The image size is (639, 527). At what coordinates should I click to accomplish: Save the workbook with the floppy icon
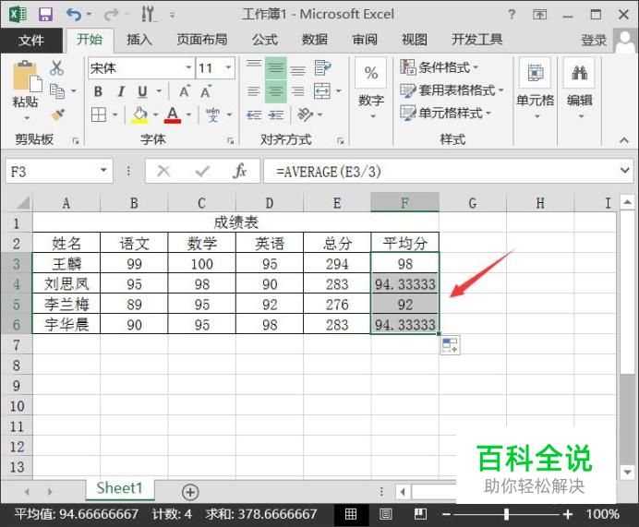(45, 15)
